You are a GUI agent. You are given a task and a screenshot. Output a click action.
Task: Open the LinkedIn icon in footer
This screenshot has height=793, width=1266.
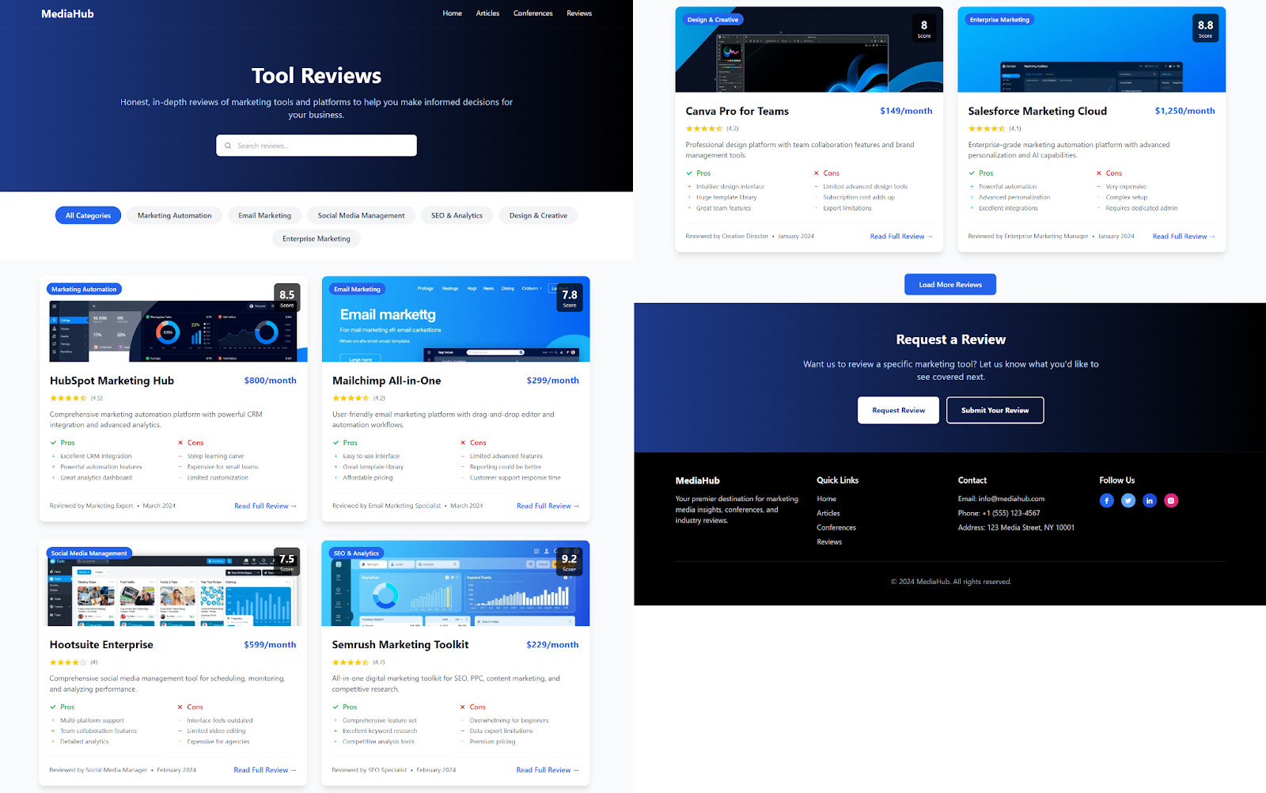pyautogui.click(x=1149, y=500)
